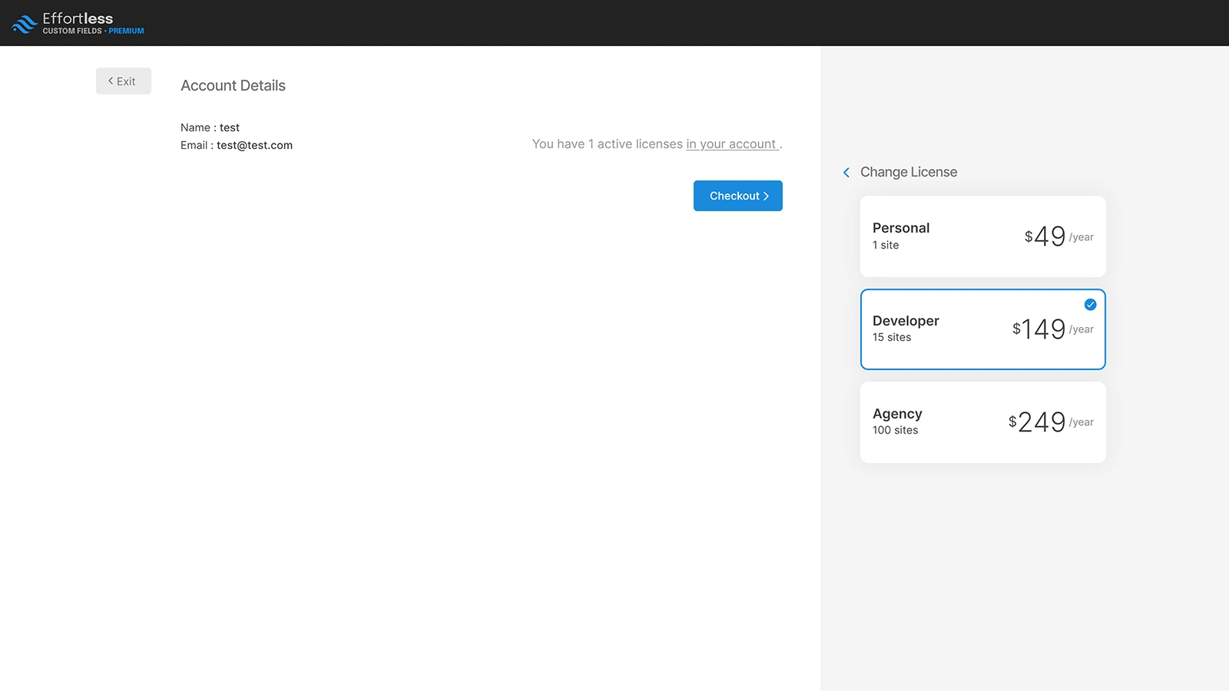Open the Change License section

908,172
